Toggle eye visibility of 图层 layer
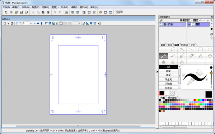The image size is (215, 134). [189, 24]
